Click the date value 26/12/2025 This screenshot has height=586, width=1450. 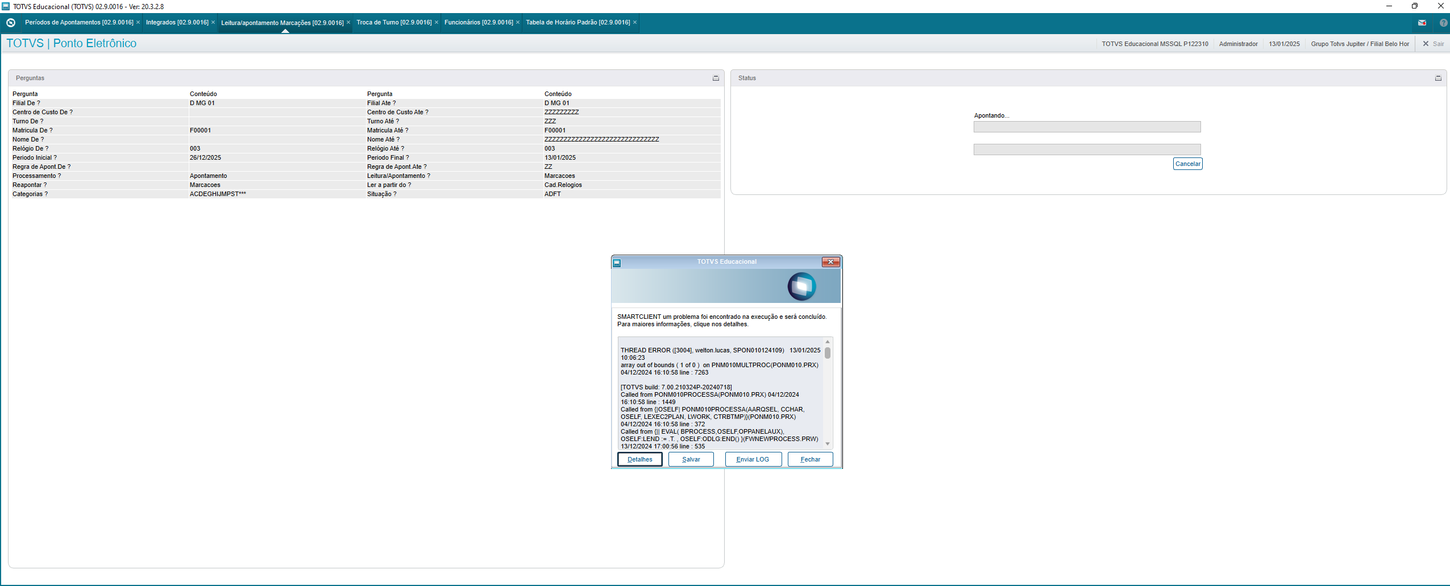click(205, 157)
